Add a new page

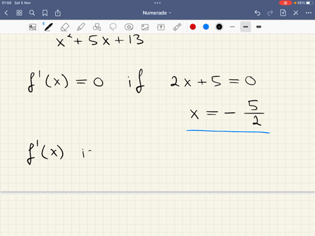pos(283,12)
